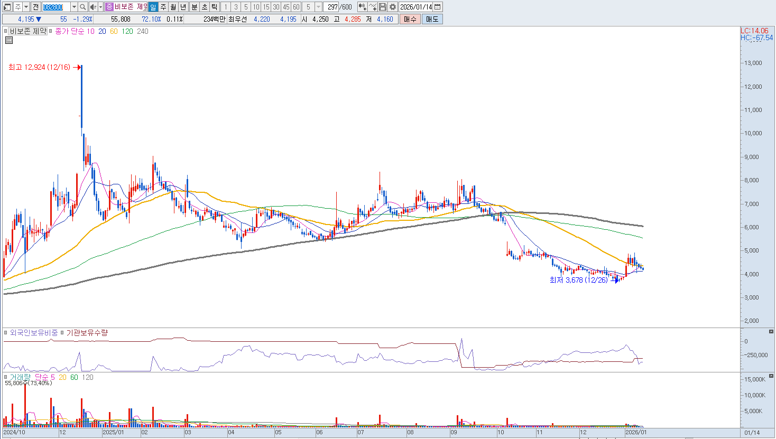Screen dimensions: 776x439
Task: Toggle the 거래량 volume indicator marker
Action: [x=6, y=377]
